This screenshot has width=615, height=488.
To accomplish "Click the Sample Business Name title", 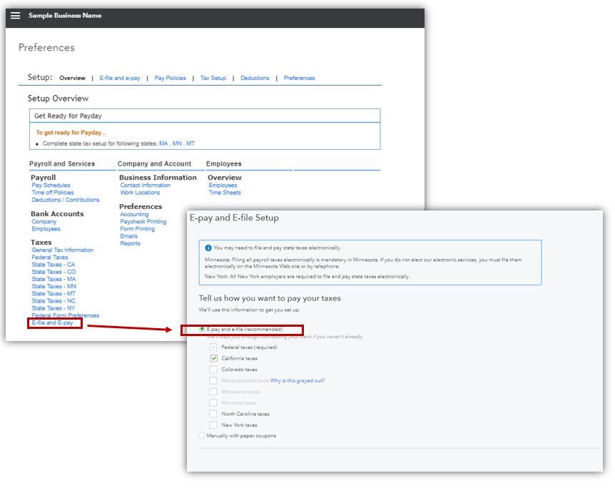I will (65, 16).
